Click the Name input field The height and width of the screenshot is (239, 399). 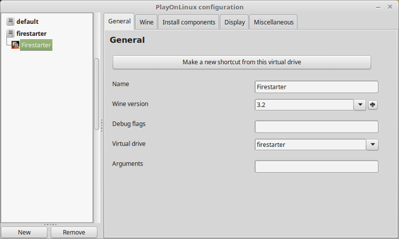(x=316, y=87)
